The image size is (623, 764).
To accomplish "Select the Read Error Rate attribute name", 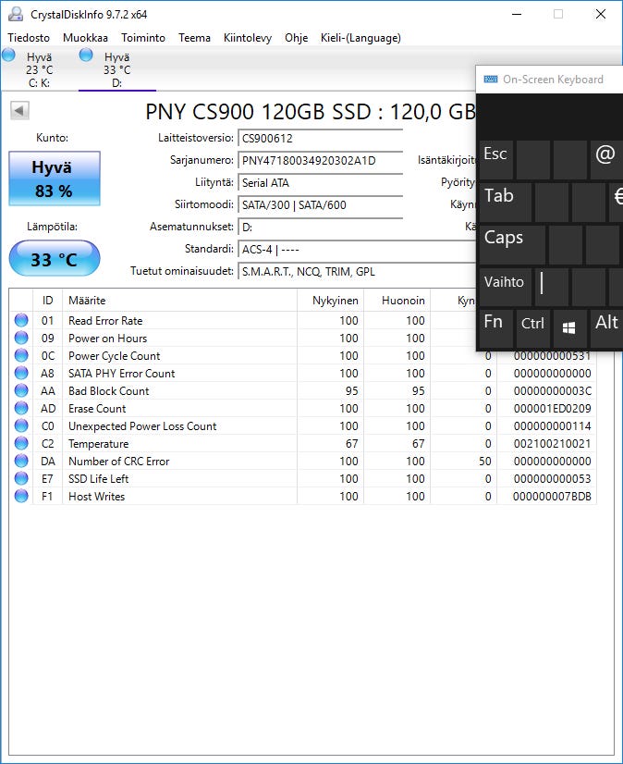I will 105,321.
